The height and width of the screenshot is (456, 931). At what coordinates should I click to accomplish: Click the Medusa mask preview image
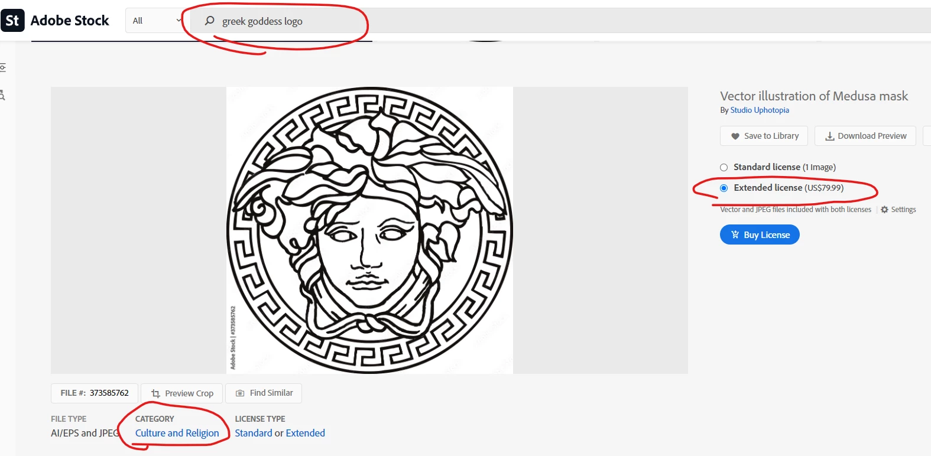click(369, 230)
